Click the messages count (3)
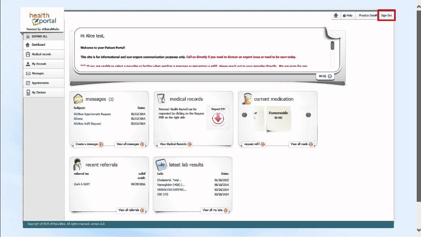Image resolution: width=421 pixels, height=237 pixels. point(111,99)
